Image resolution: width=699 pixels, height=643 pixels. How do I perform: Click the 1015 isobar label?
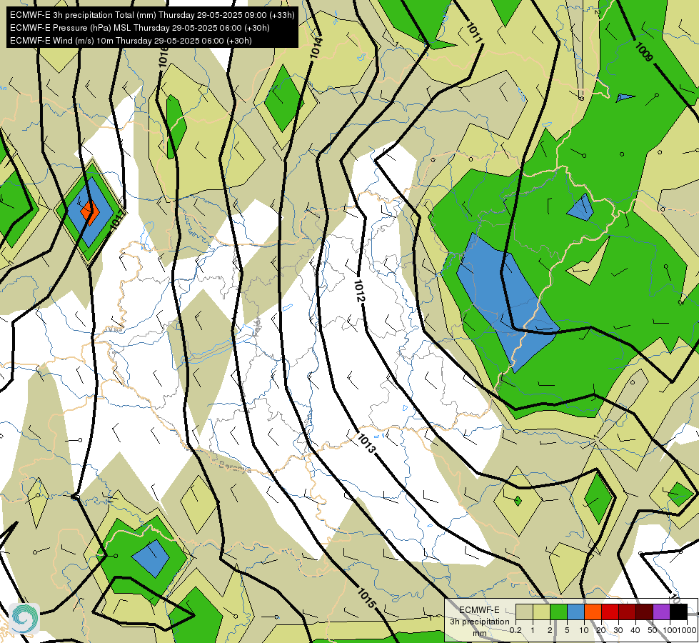point(366,599)
